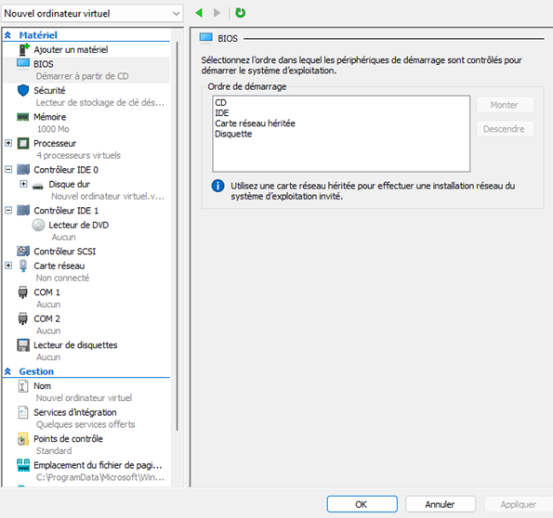Collapse the Contrôleur IDE 0 node
Viewport: 553px width, 518px height.
pos(8,170)
